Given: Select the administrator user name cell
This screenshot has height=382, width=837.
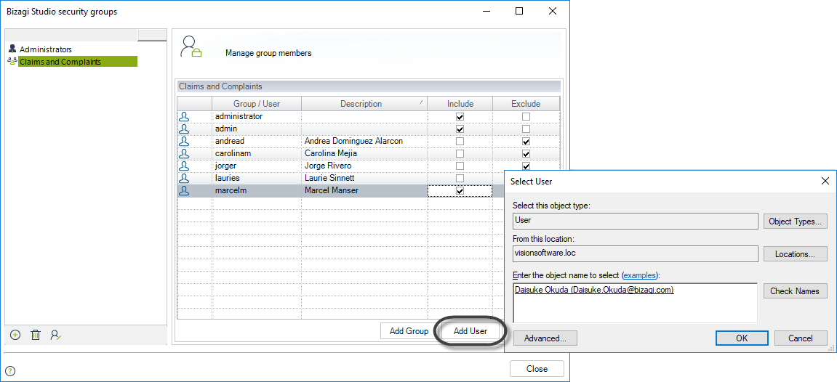Looking at the screenshot, I should tap(257, 116).
